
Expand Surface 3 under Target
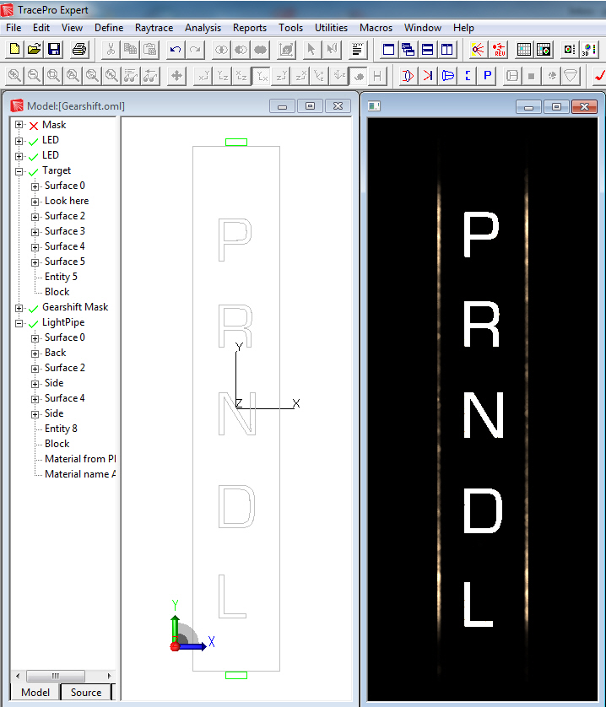point(35,232)
